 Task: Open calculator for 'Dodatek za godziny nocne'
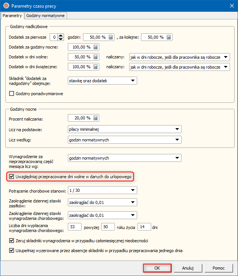click(96, 47)
